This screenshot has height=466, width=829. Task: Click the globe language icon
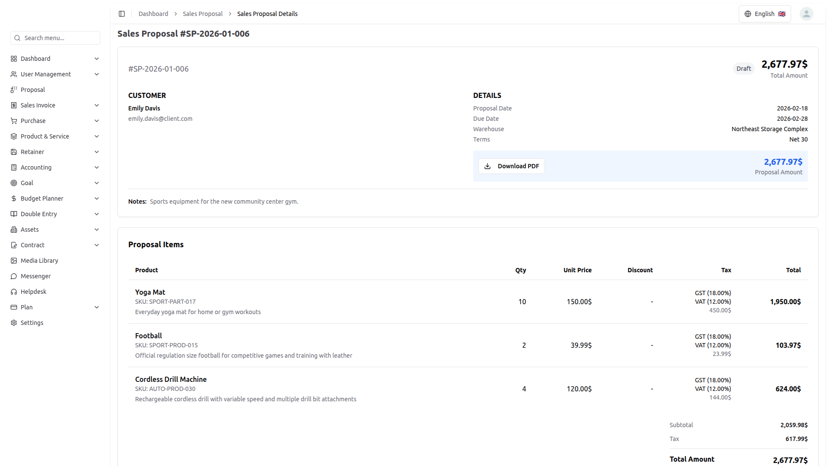coord(748,14)
